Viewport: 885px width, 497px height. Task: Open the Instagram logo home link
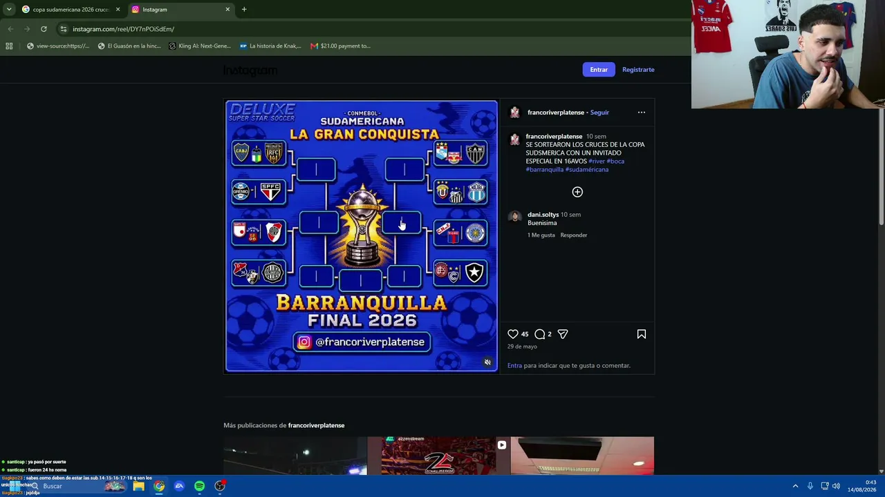250,70
